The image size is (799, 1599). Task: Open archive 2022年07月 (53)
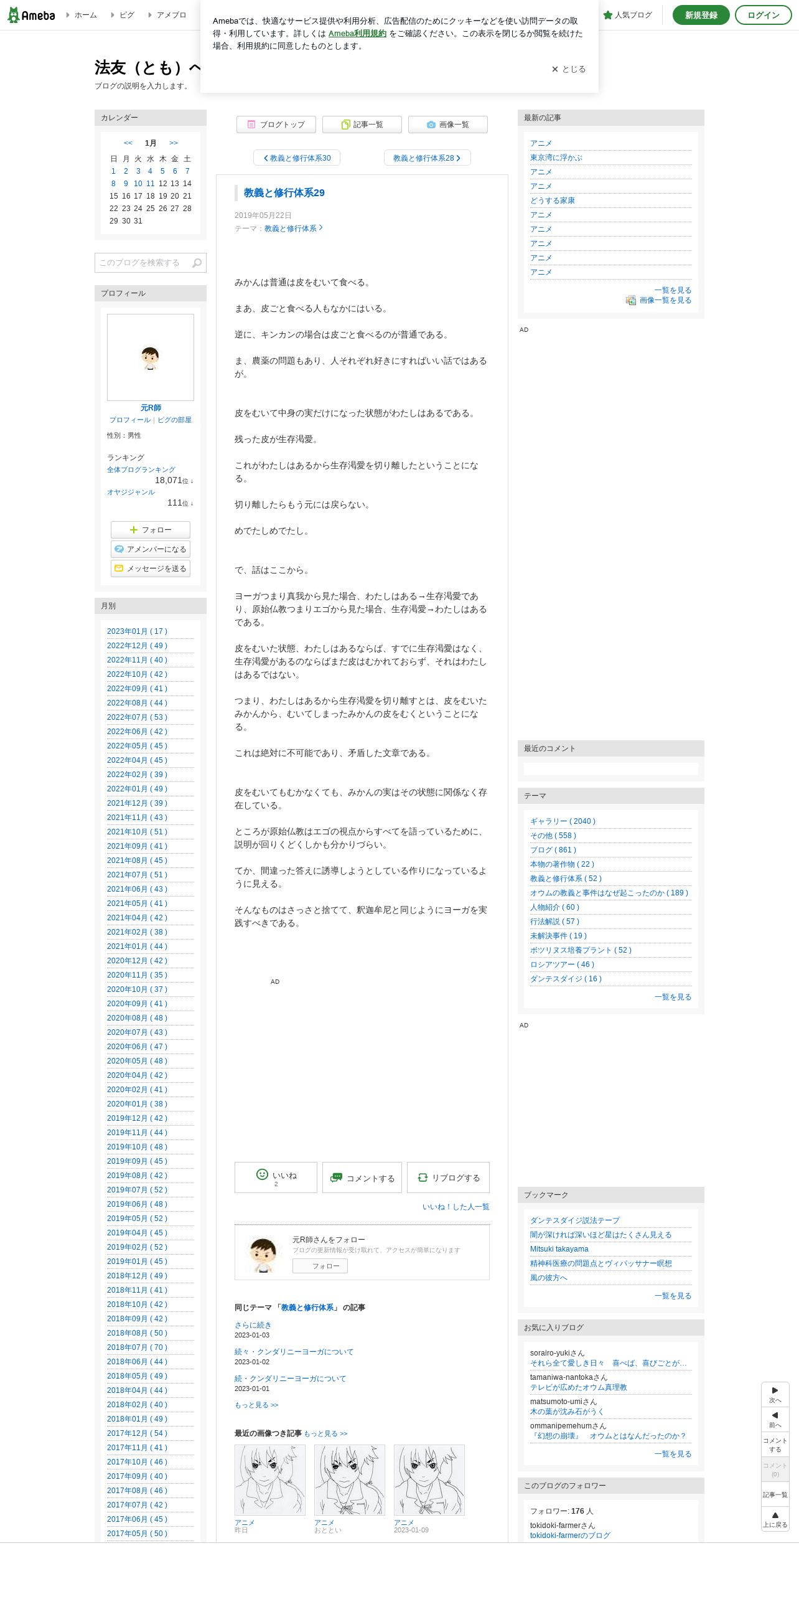click(137, 717)
